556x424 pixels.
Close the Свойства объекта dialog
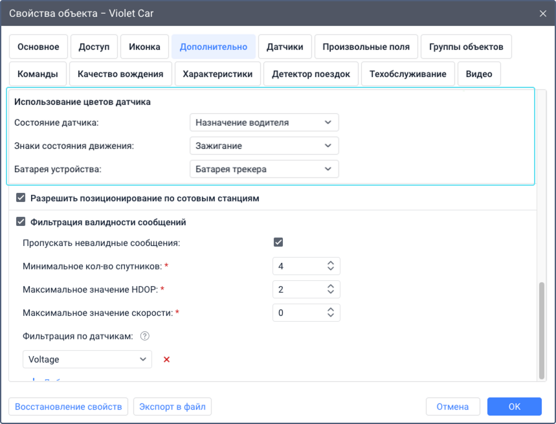(x=542, y=13)
